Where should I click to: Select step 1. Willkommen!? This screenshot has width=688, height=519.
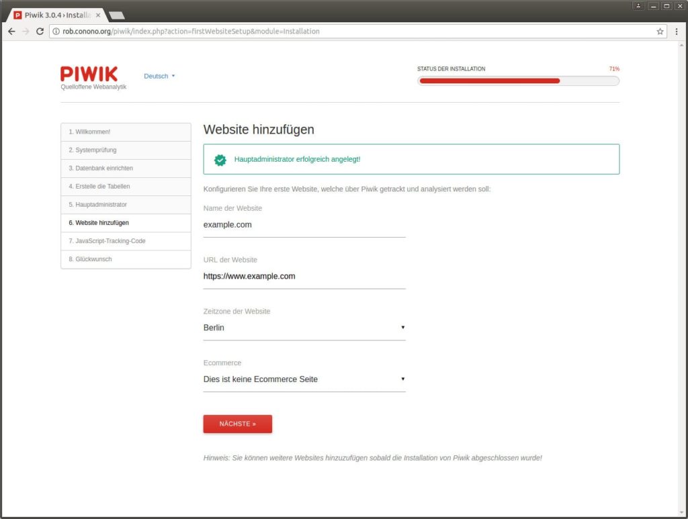click(126, 132)
